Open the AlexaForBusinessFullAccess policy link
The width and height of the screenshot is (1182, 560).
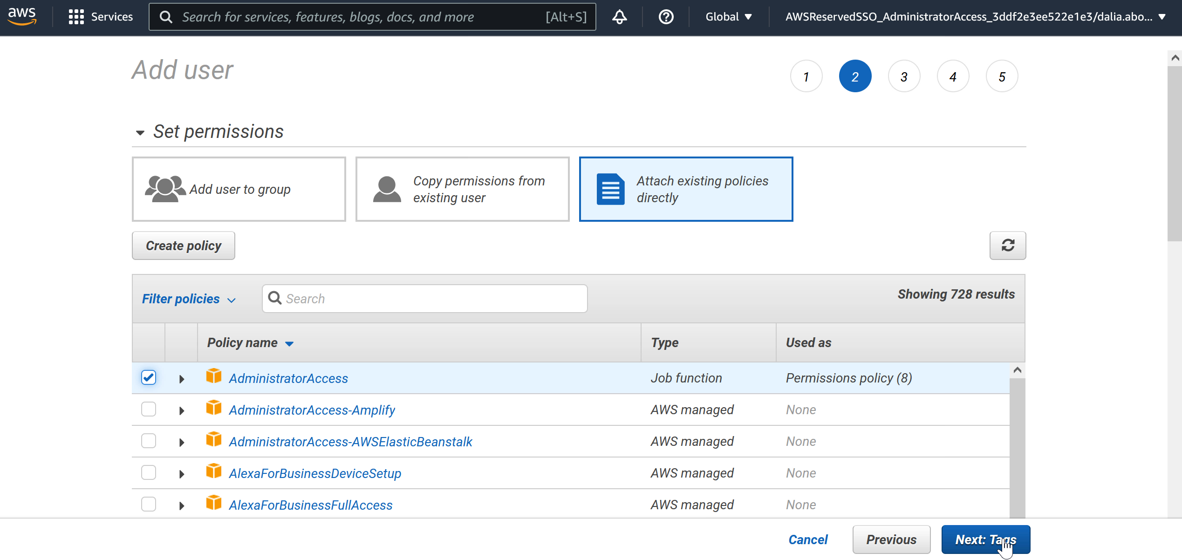(310, 505)
